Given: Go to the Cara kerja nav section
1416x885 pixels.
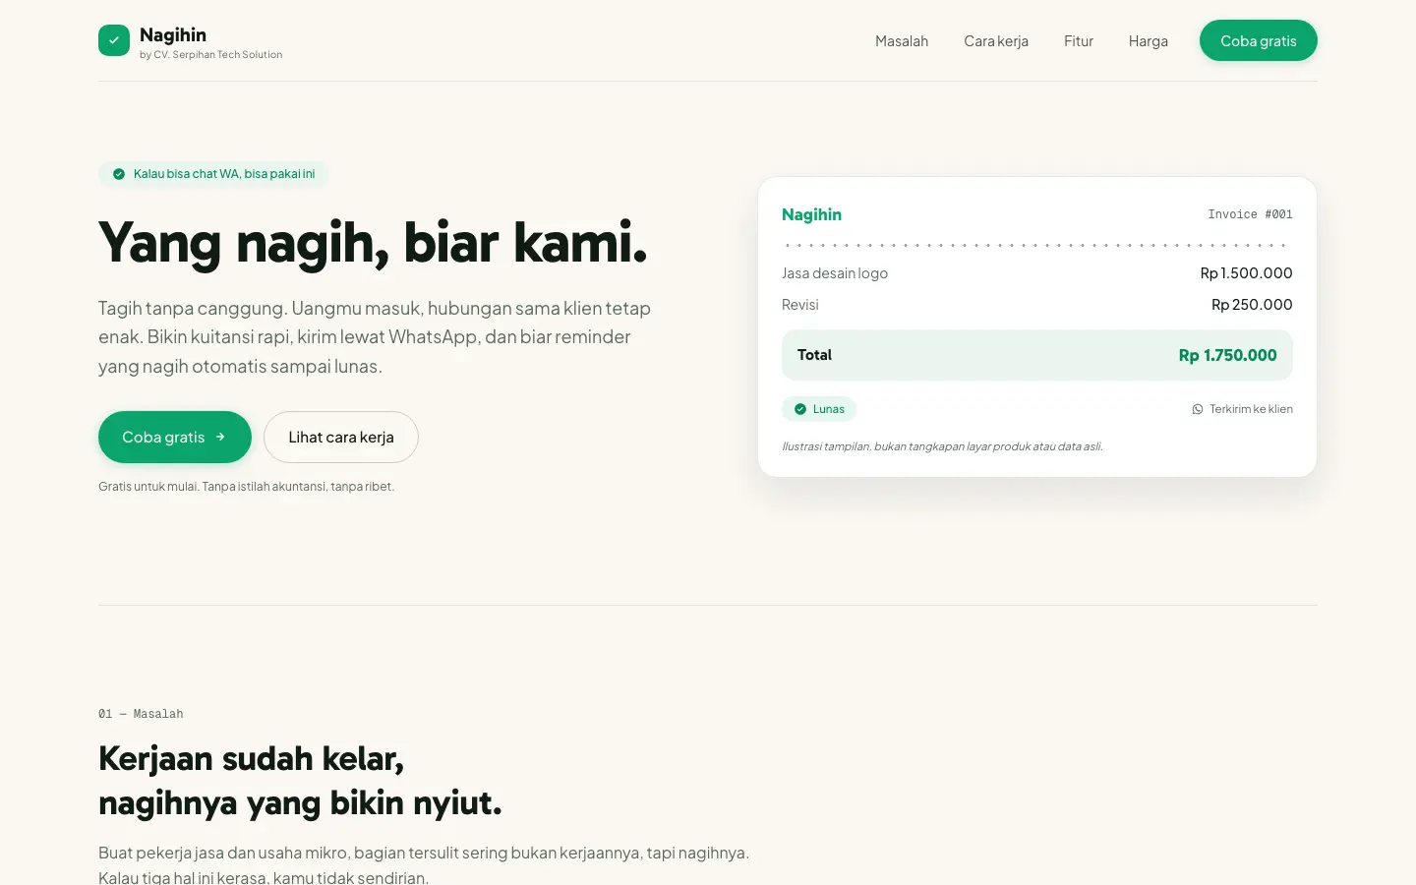Looking at the screenshot, I should coord(996,41).
